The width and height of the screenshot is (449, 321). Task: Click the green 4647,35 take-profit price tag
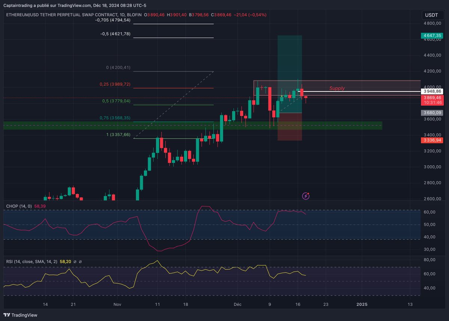[x=432, y=36]
